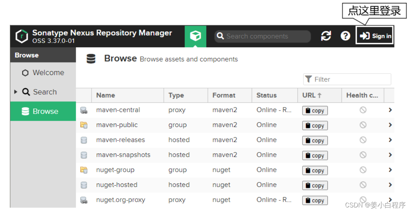Viewport: 411px width, 212px height.
Task: Click the Filter input box
Action: coord(347,79)
